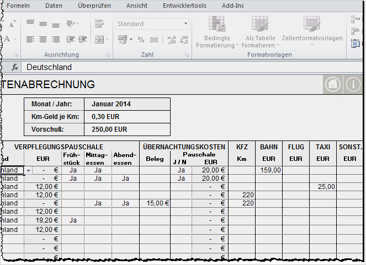Image resolution: width=366 pixels, height=265 pixels.
Task: Open dropdown arrow on selected country cell
Action: click(29, 171)
